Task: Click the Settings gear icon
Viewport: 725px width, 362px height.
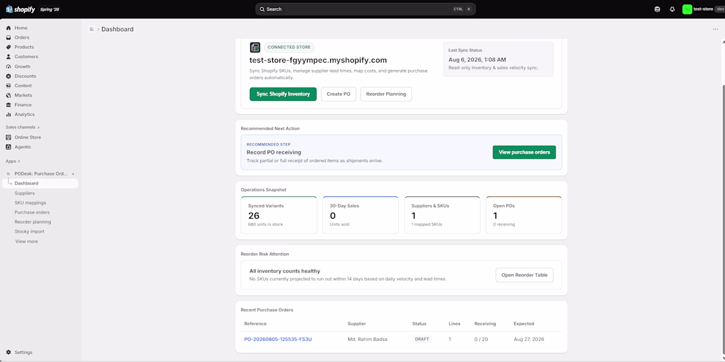Action: [x=9, y=352]
